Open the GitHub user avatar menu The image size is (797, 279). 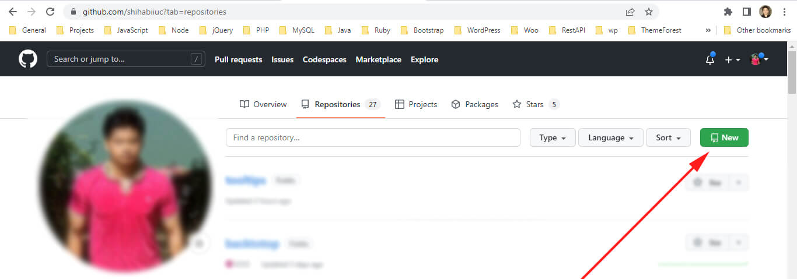pos(759,59)
